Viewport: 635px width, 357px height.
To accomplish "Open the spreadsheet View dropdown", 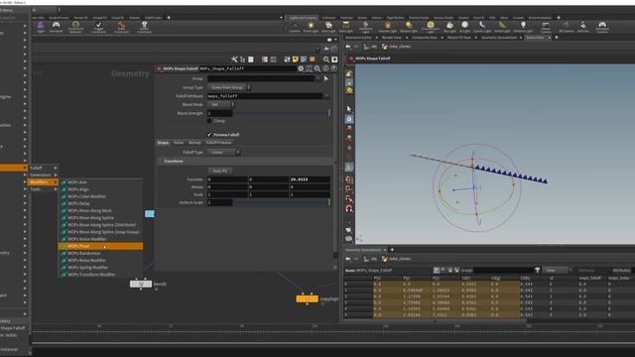I will (x=557, y=270).
